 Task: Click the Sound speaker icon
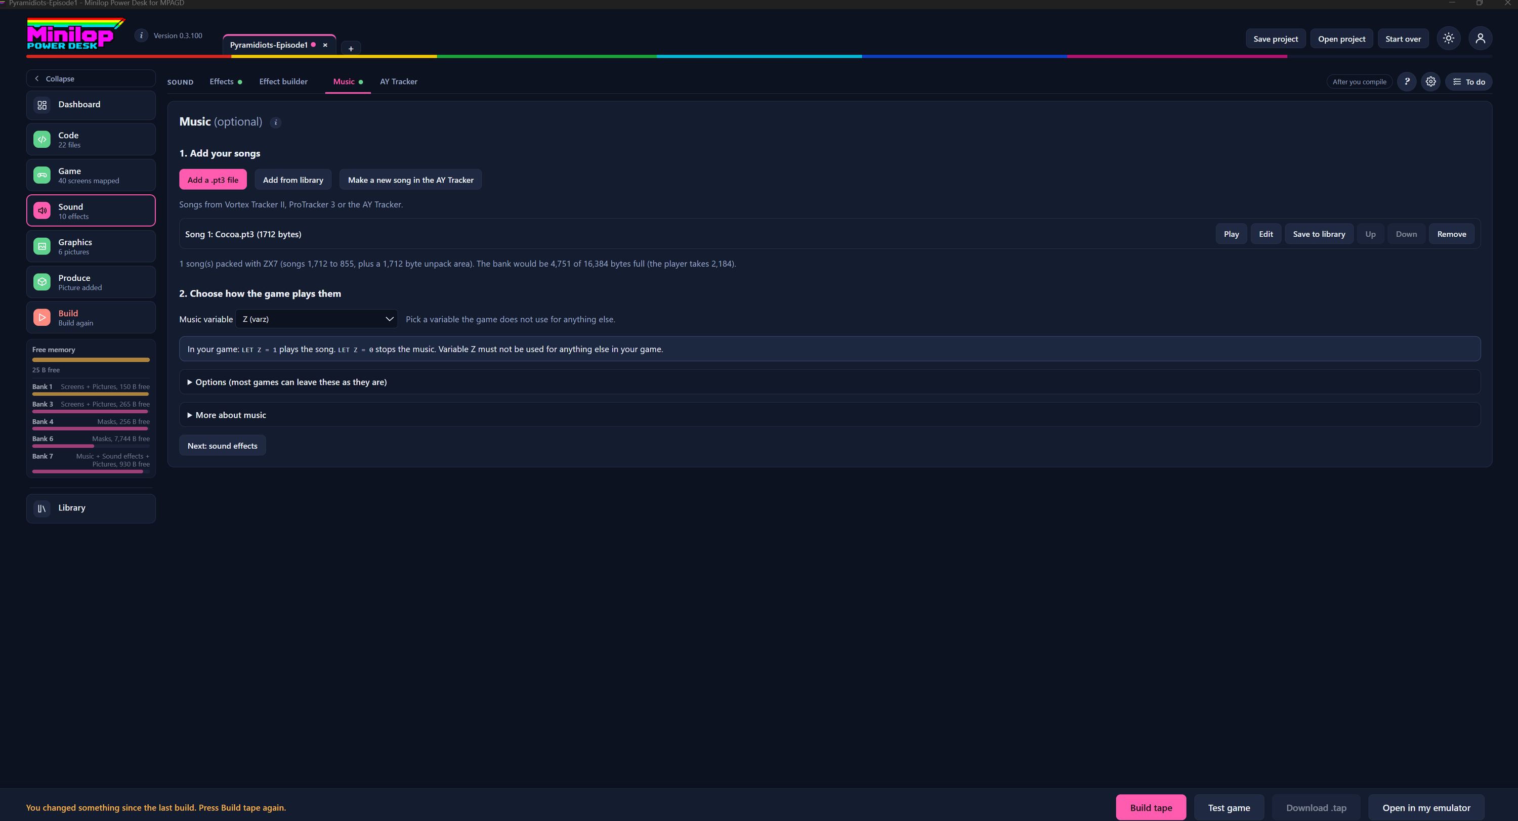coord(42,211)
